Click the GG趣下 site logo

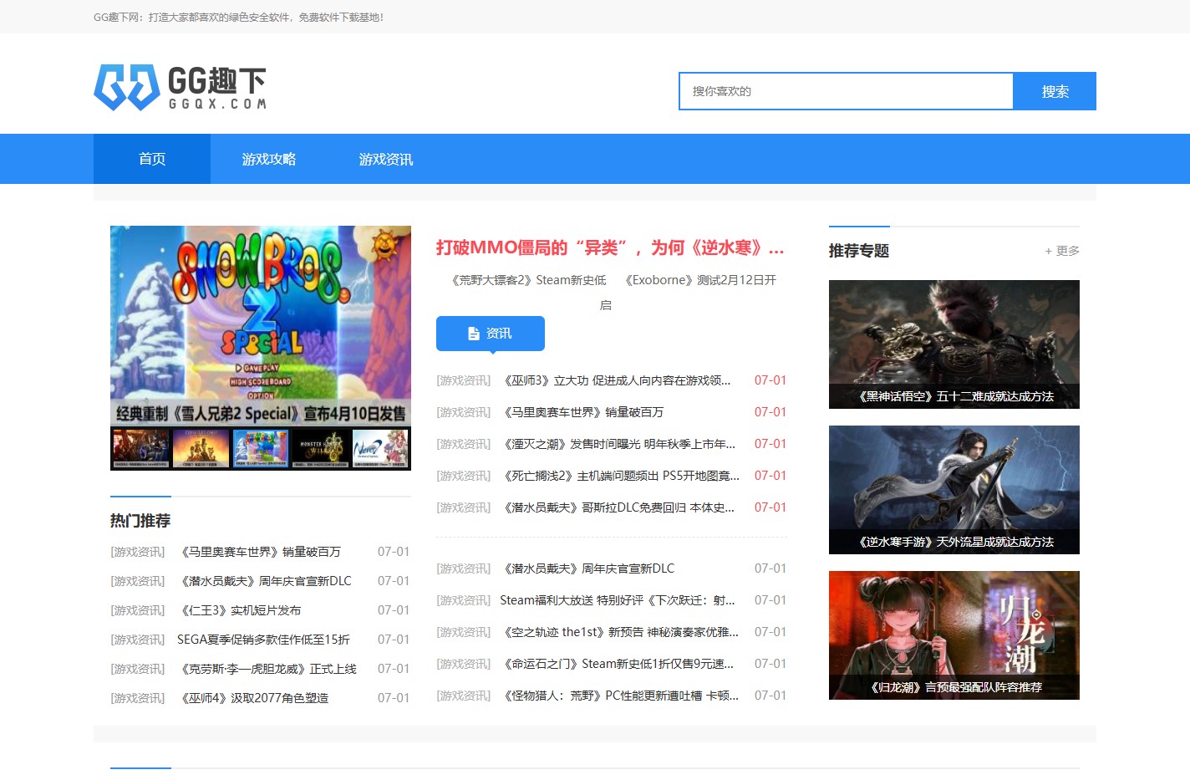(x=180, y=87)
